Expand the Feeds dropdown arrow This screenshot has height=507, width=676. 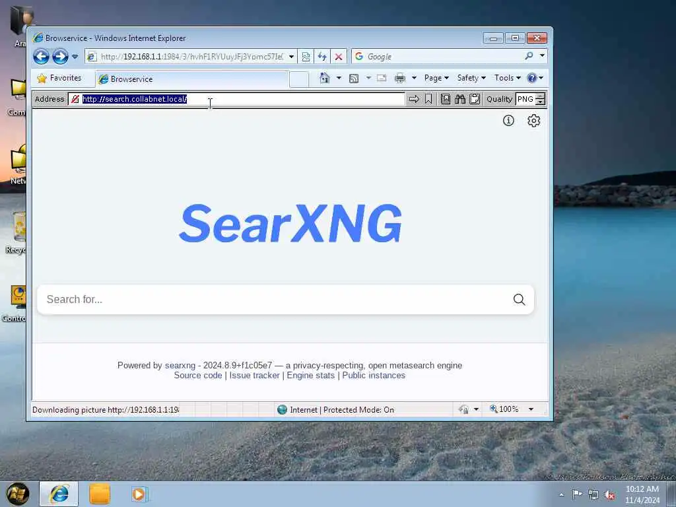368,78
